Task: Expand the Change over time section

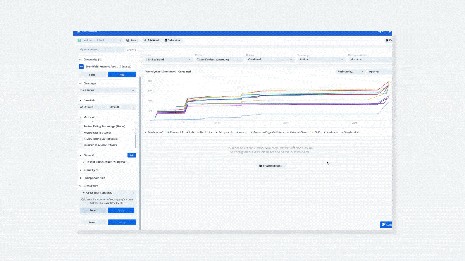Action: click(x=80, y=178)
